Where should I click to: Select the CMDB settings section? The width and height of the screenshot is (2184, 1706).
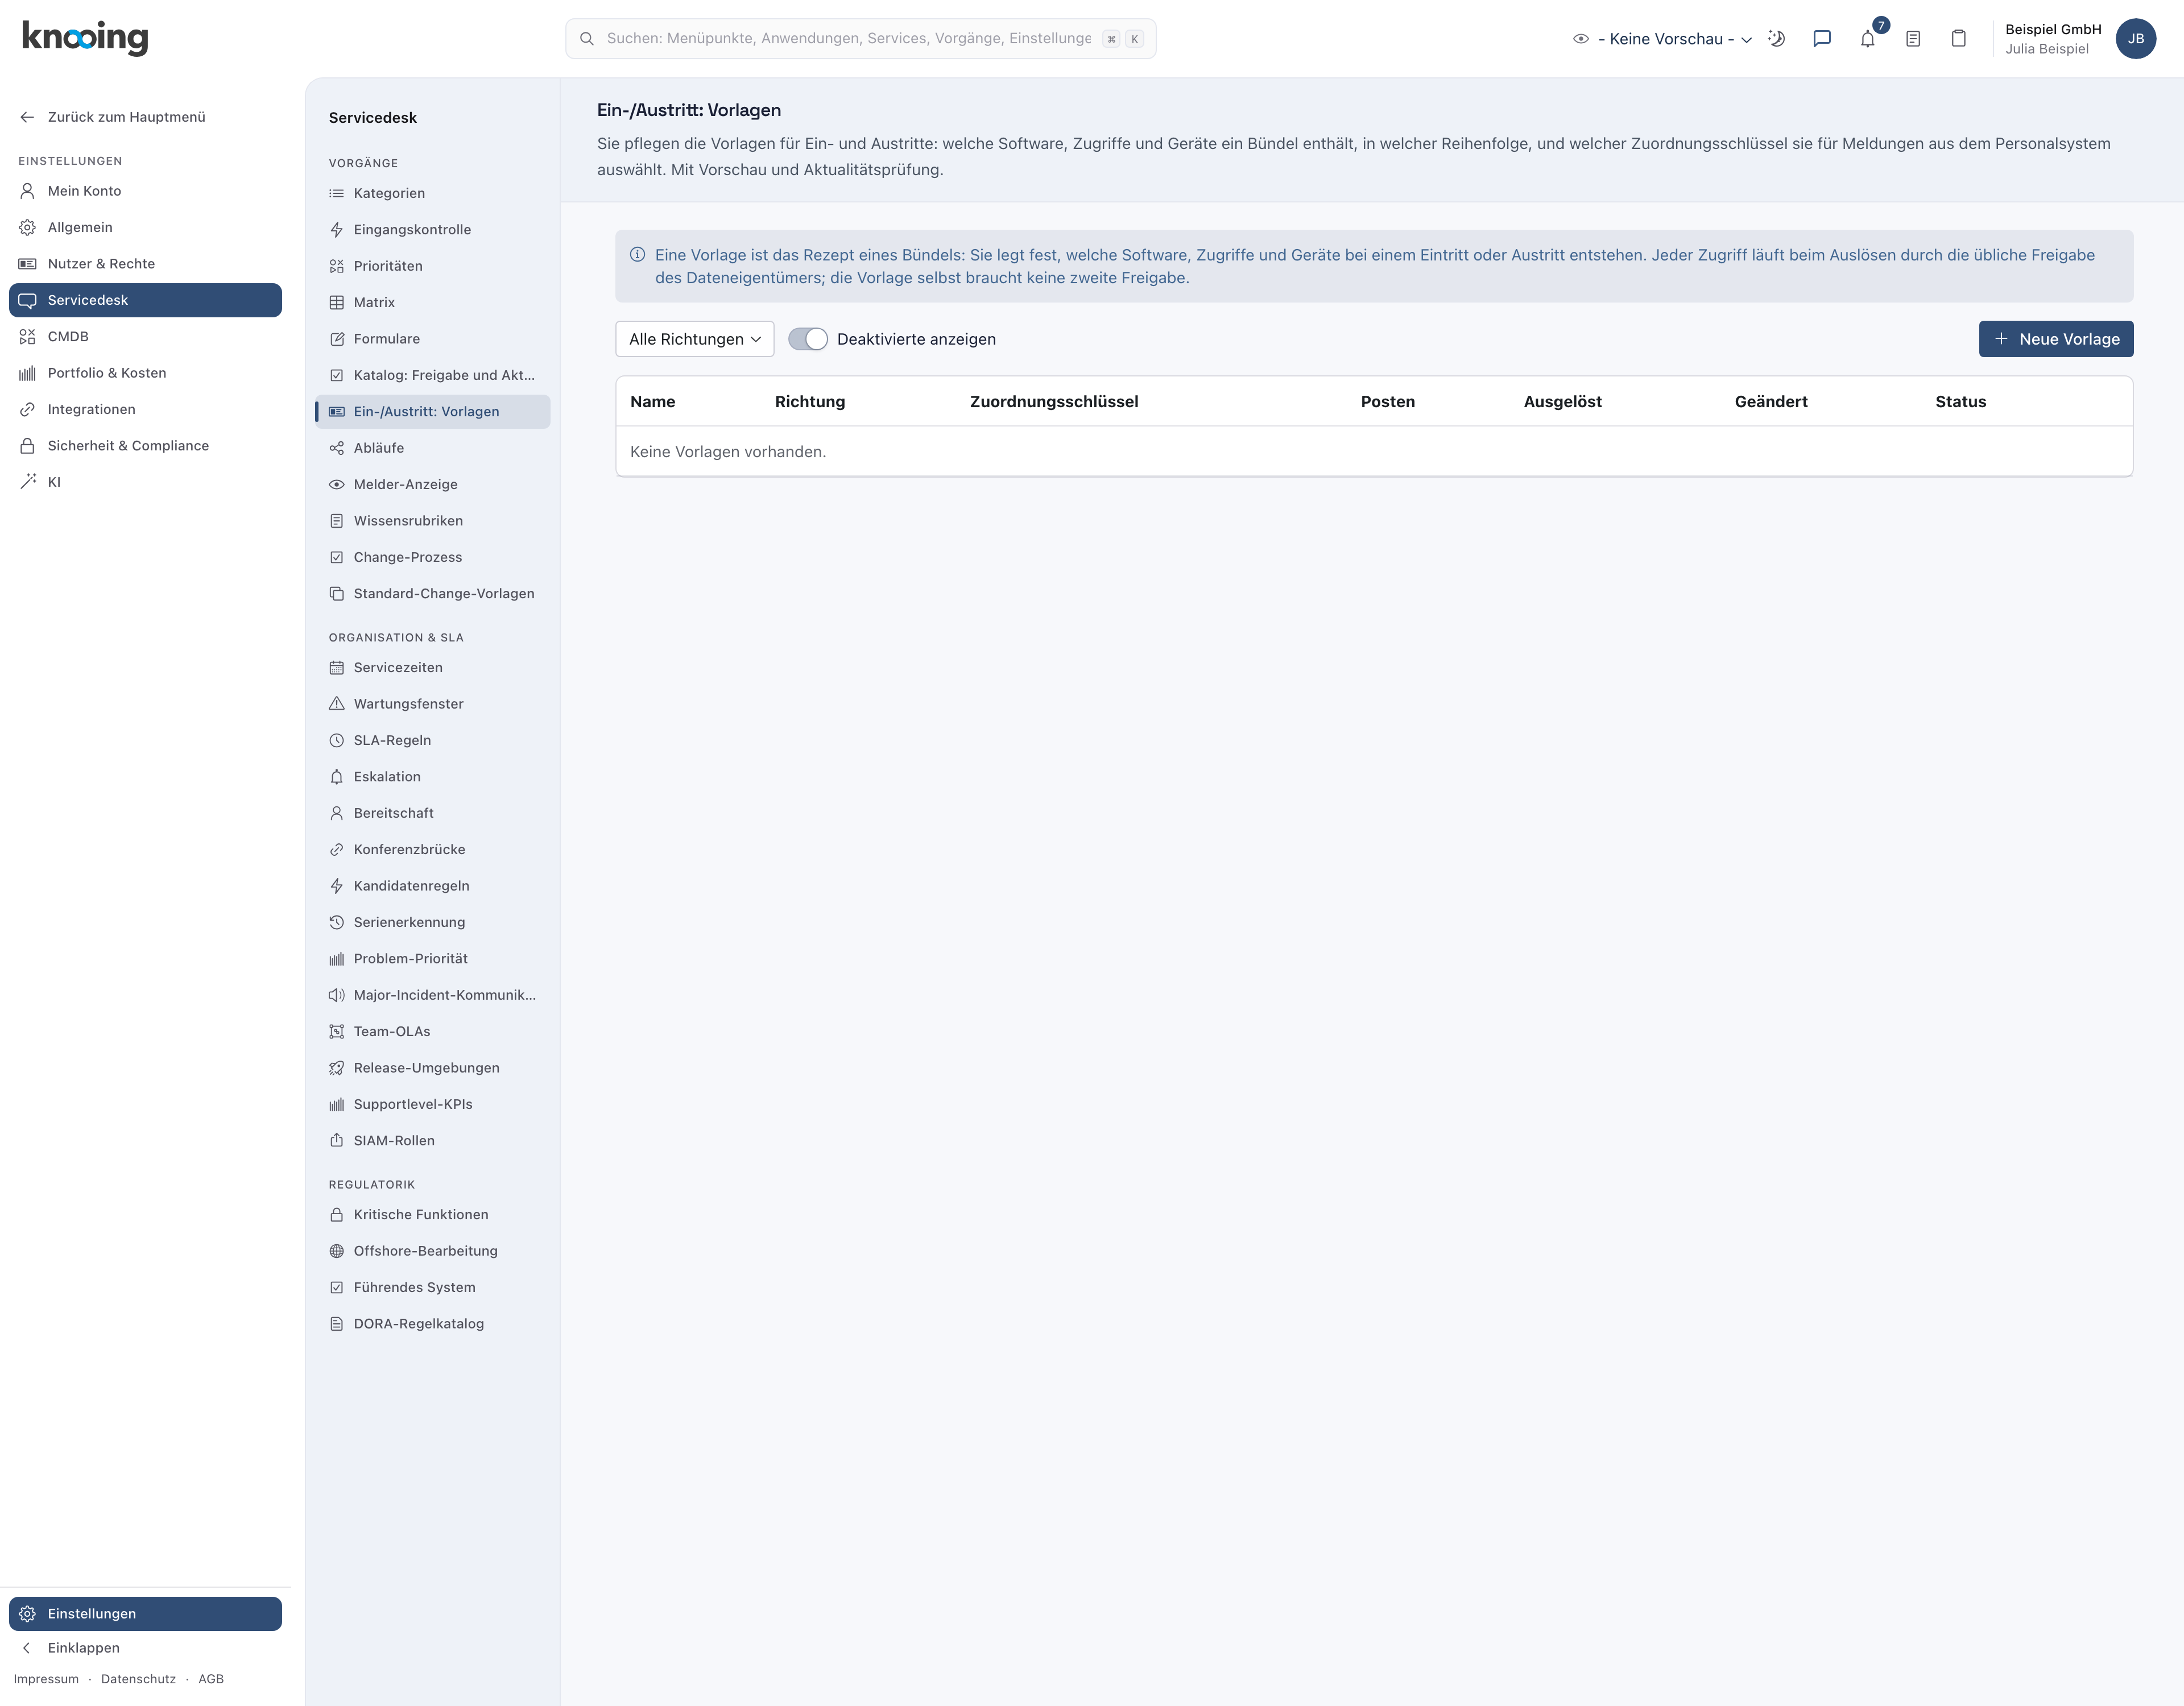[x=145, y=337]
